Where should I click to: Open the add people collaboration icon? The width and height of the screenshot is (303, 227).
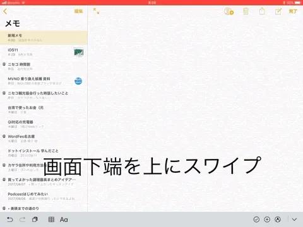(x=229, y=11)
